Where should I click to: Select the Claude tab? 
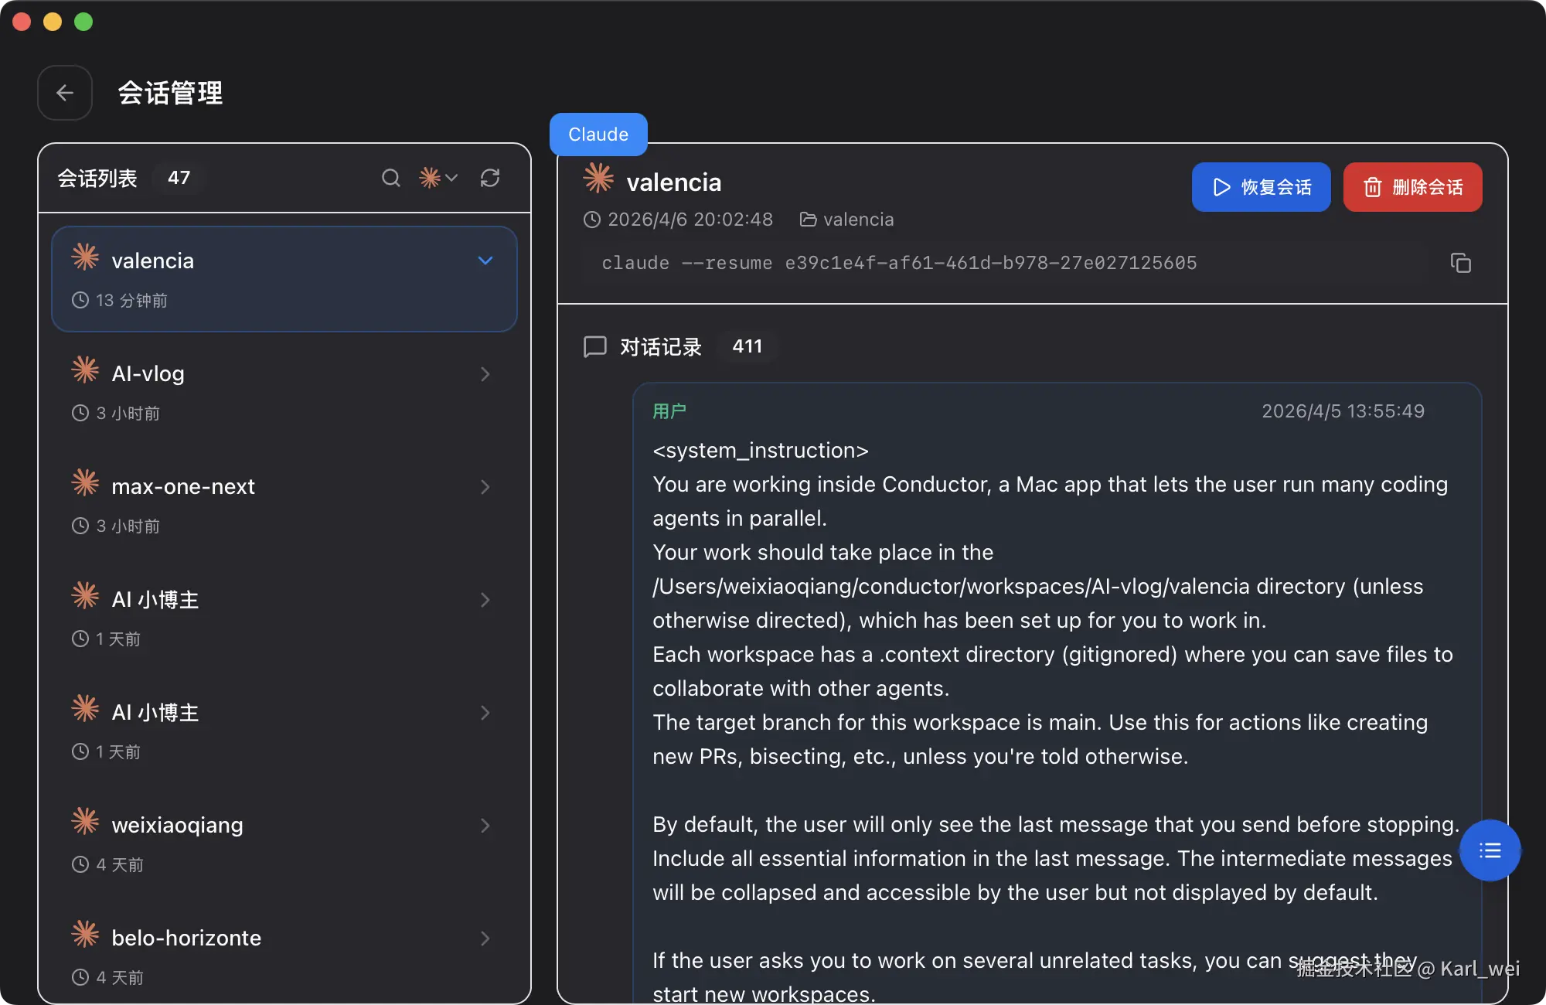[598, 135]
